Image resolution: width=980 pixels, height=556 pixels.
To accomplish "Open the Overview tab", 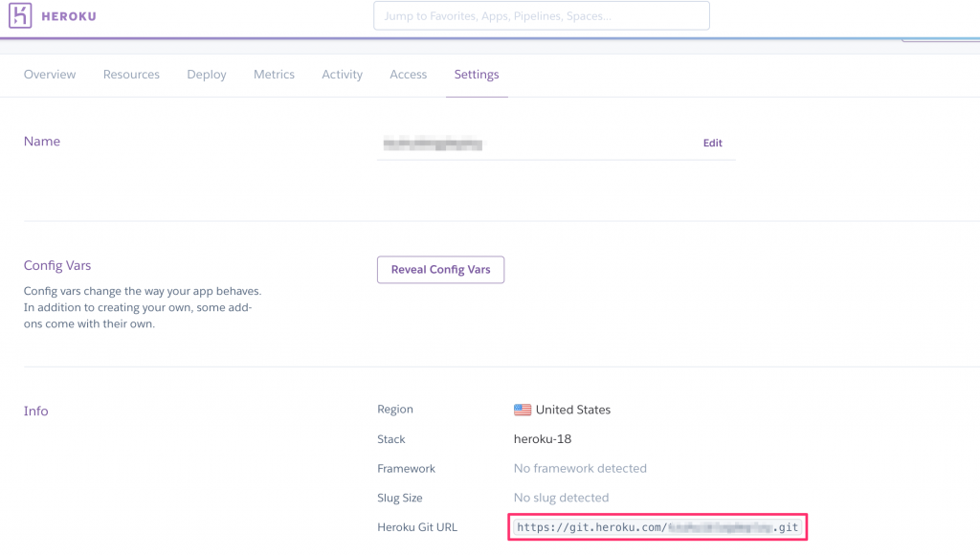I will pos(50,75).
